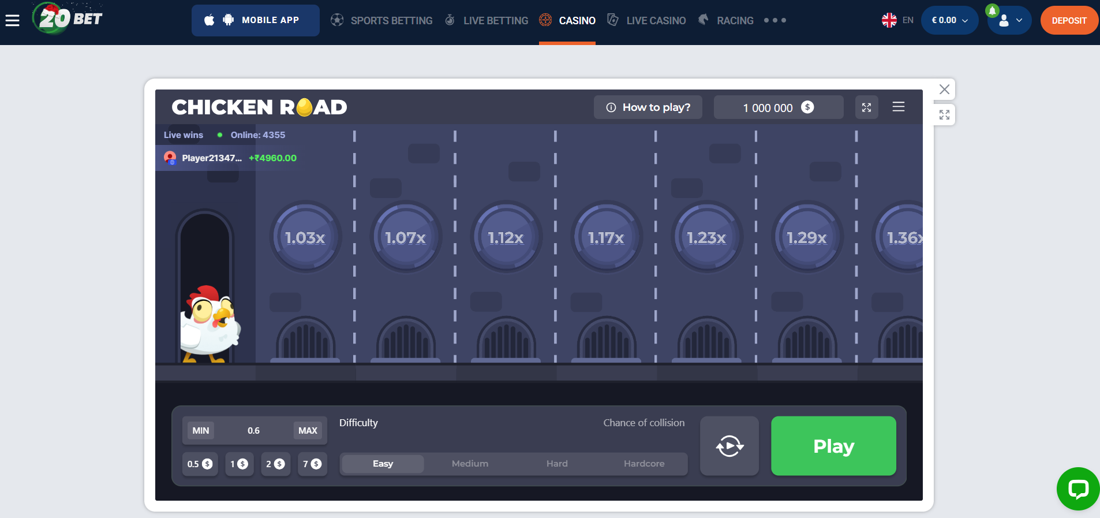Image resolution: width=1100 pixels, height=518 pixels.
Task: Open the Chicken Road game menu icon
Action: (898, 107)
